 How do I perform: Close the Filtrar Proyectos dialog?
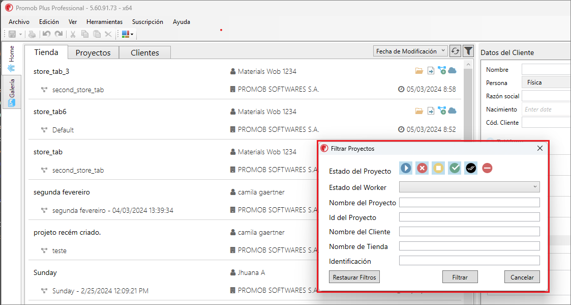(540, 148)
